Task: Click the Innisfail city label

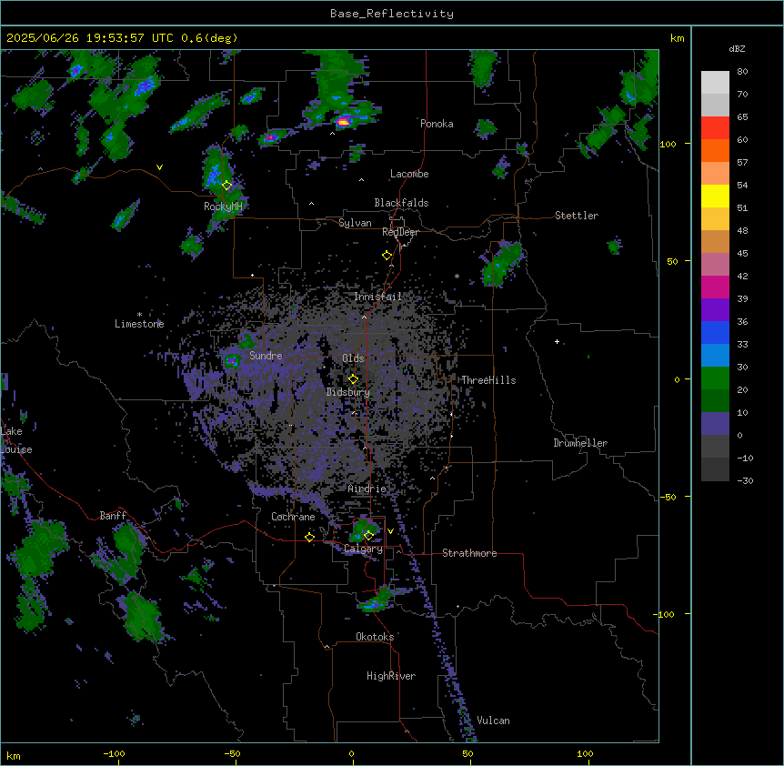Action: point(378,297)
